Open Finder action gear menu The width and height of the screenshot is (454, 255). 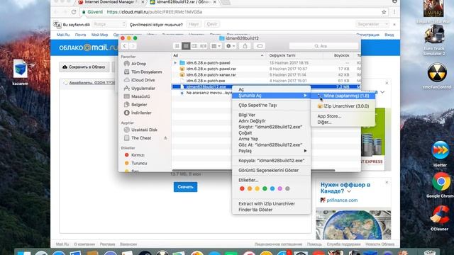click(x=231, y=46)
